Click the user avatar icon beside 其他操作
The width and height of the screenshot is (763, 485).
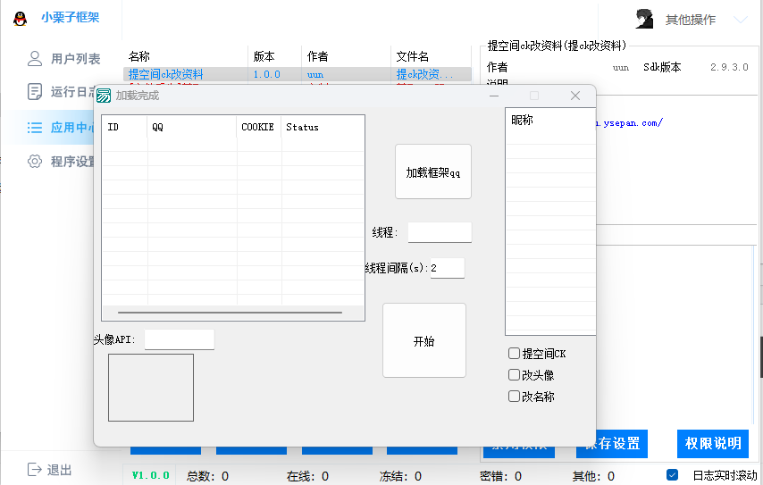point(643,19)
